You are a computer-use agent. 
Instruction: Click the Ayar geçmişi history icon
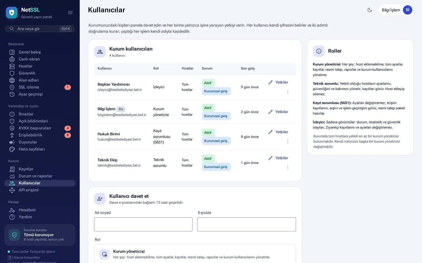pos(12,94)
